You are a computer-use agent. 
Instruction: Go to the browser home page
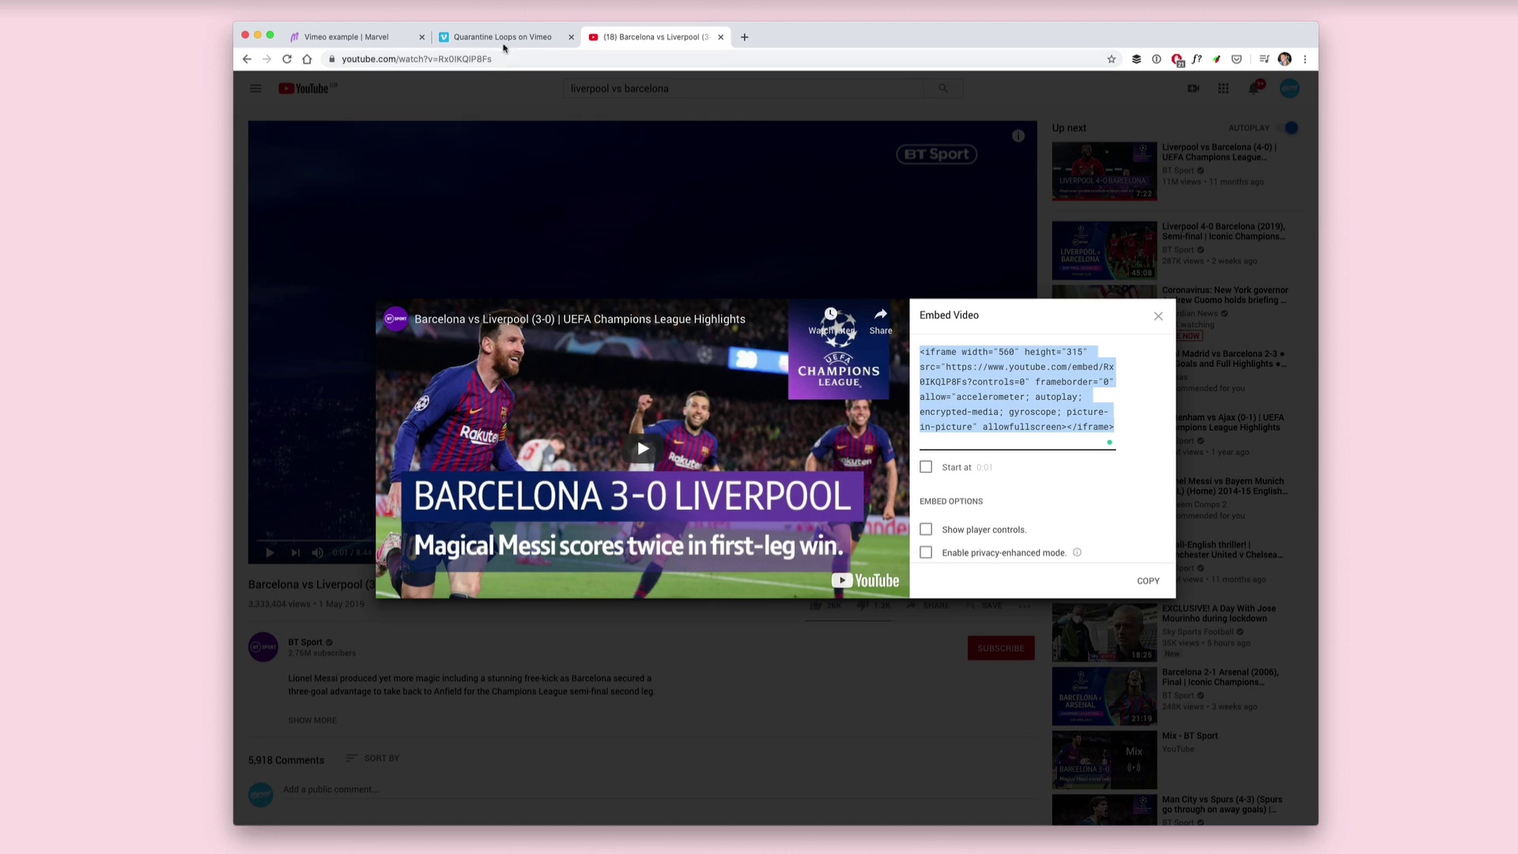(x=307, y=59)
